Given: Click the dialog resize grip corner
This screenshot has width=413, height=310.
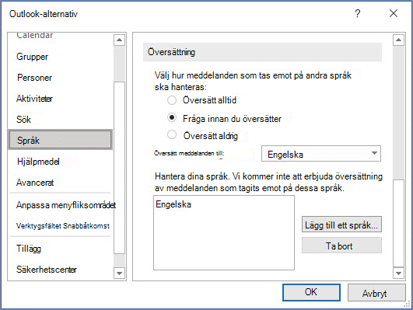Looking at the screenshot, I should pyautogui.click(x=408, y=305).
